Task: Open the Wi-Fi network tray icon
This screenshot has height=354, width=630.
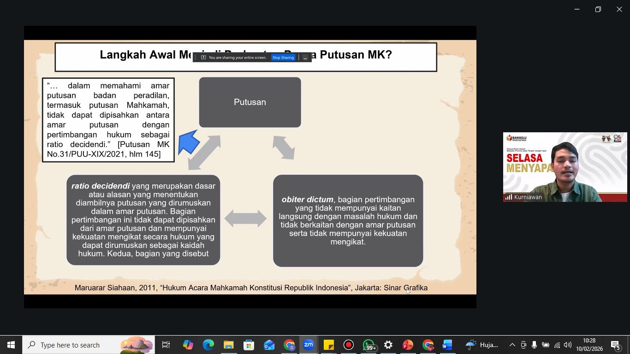Action: coord(557,345)
